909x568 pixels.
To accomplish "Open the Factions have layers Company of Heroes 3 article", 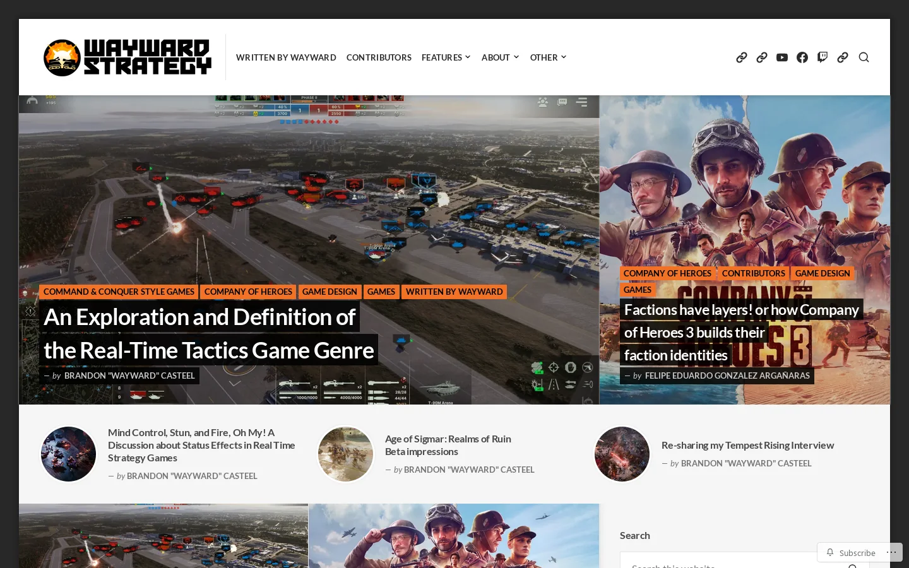I will (741, 333).
